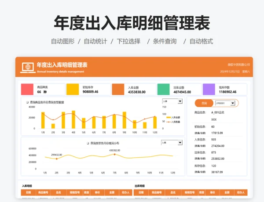Click the 经办人 header in 入库明细 table
This screenshot has width=264, height=202.
point(125,192)
